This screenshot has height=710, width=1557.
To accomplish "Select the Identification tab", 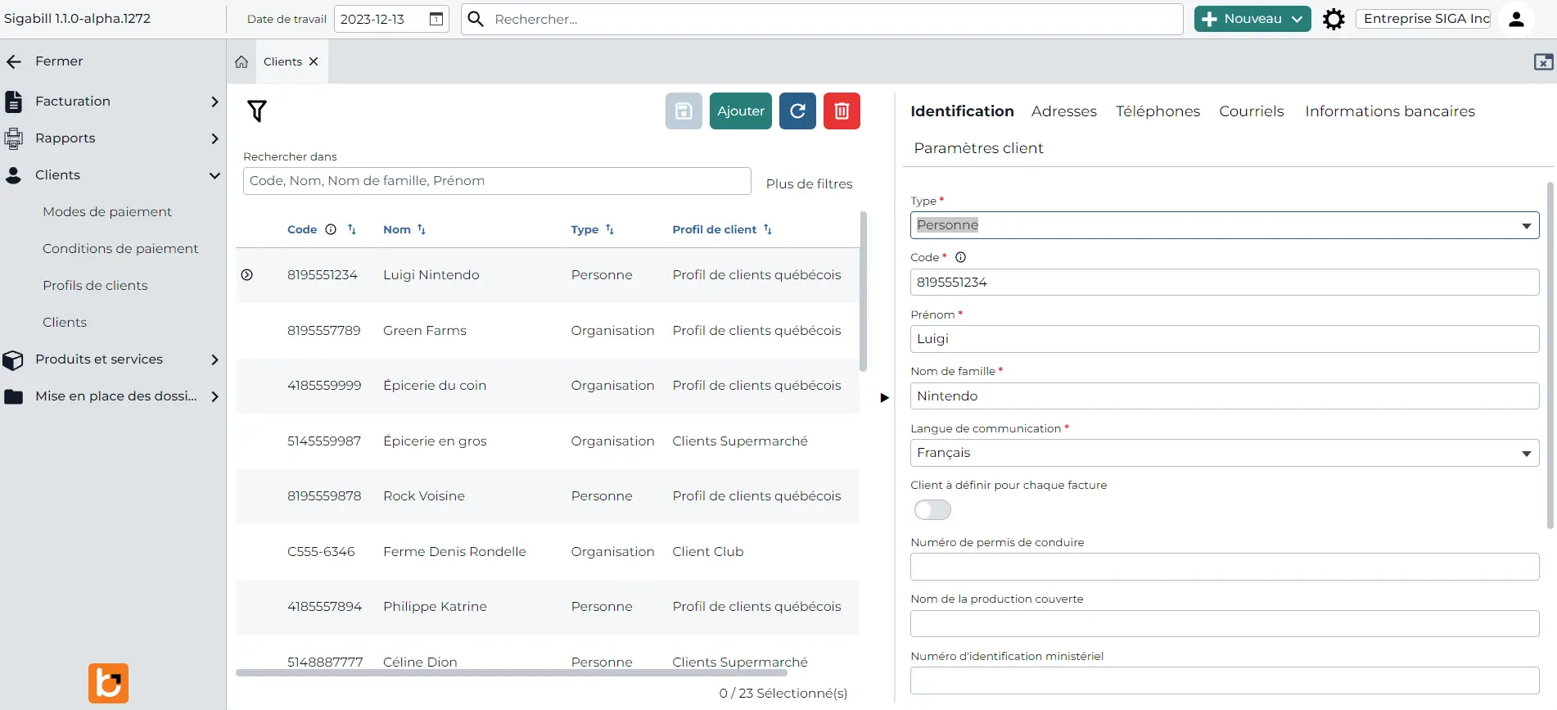I will (x=962, y=111).
